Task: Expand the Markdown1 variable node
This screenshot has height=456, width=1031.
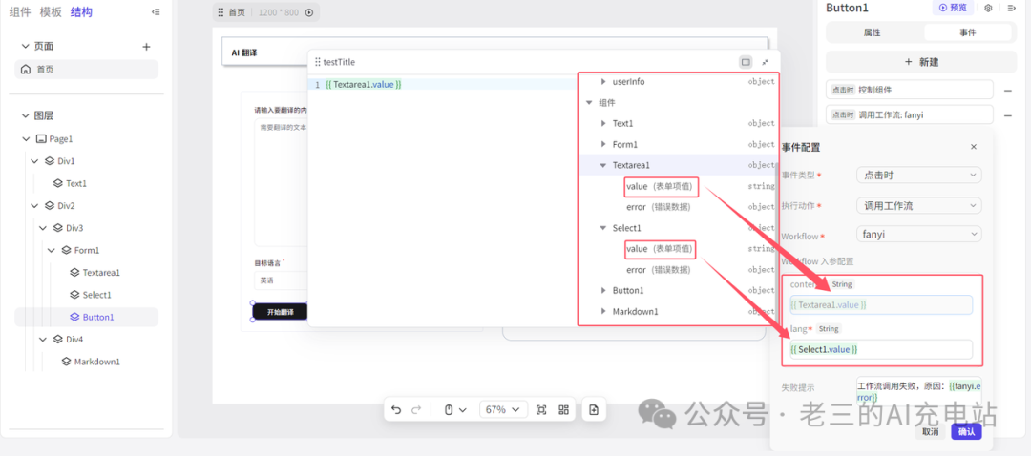Action: tap(603, 311)
